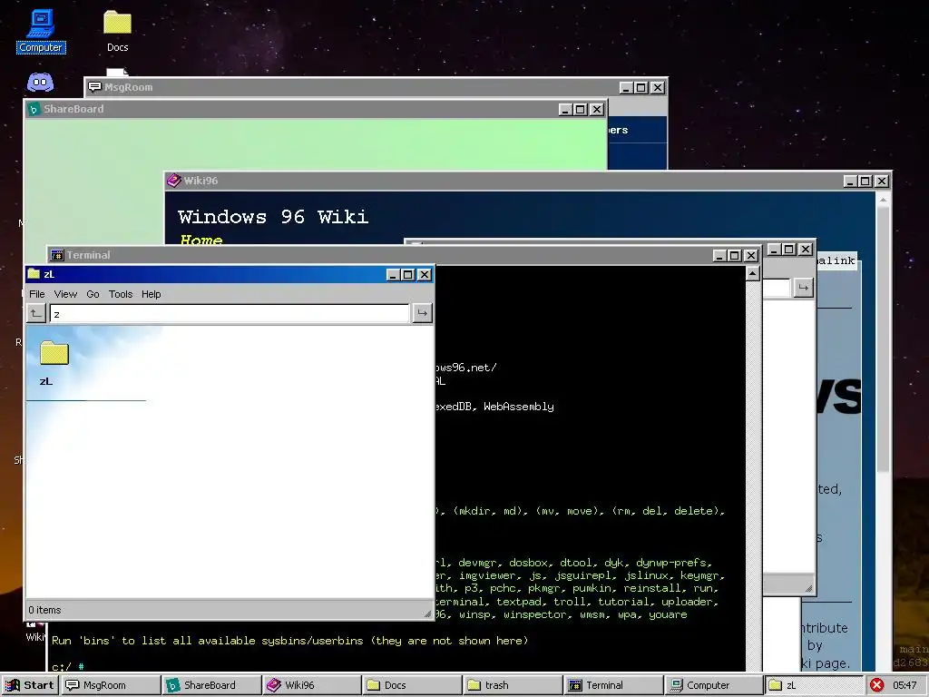Maximize the ShareBoard window

point(581,109)
